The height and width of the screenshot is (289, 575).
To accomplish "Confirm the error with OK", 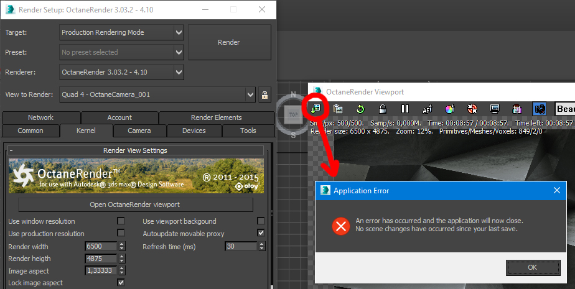I will pyautogui.click(x=533, y=267).
